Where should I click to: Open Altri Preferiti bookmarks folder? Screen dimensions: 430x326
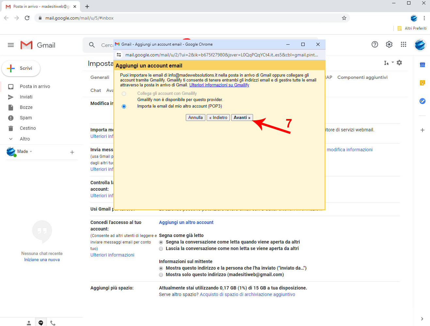pos(412,28)
